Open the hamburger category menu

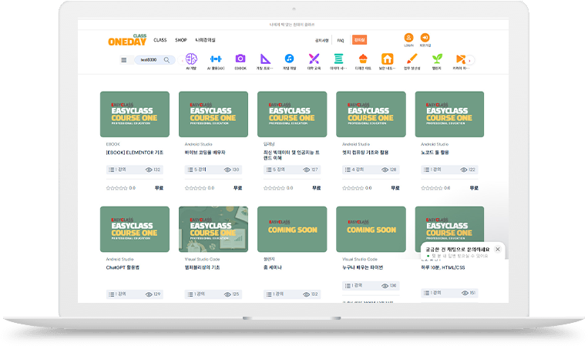[x=123, y=59]
